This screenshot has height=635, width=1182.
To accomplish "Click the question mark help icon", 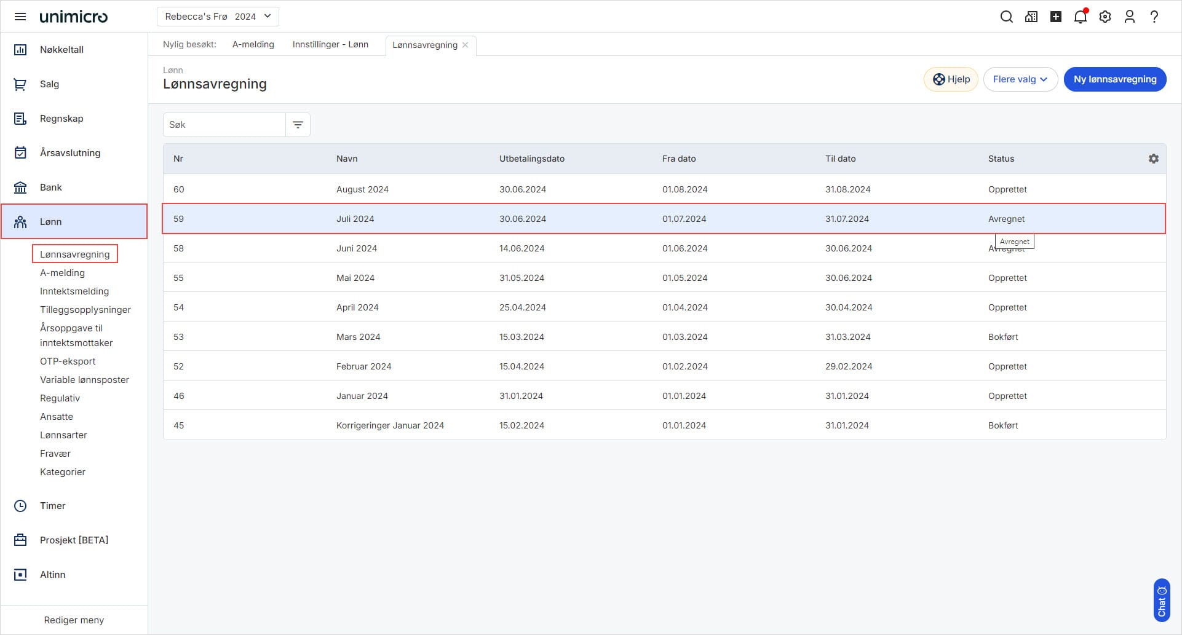I will (x=1154, y=17).
